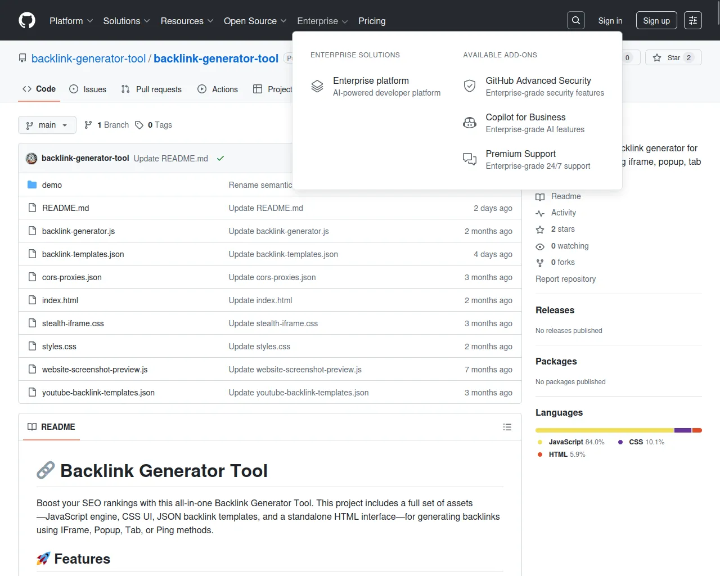Switch to the Issues tab

[88, 89]
